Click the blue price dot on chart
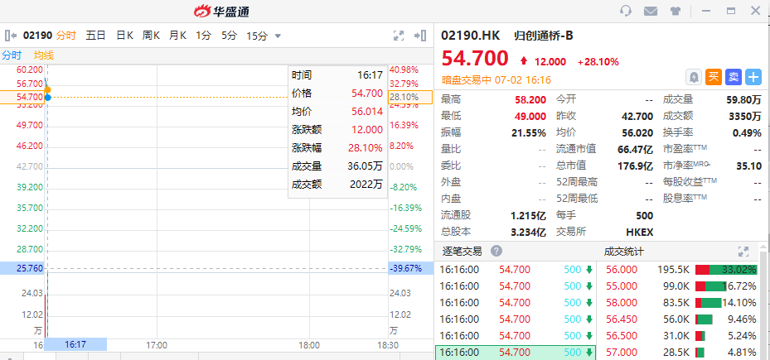Screen dimensions: 770x360 pyautogui.click(x=47, y=97)
